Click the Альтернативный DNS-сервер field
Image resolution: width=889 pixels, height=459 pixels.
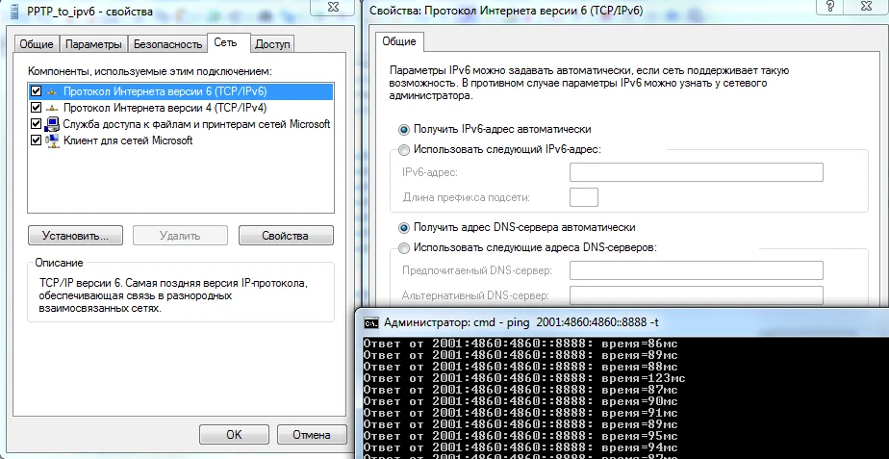tap(697, 295)
